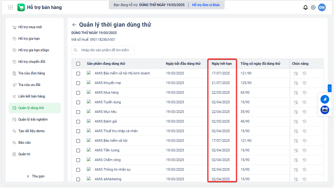This screenshot has width=334, height=188.
Task: Open the history icon for AMIS Mục tiêu
Action: click(305, 112)
